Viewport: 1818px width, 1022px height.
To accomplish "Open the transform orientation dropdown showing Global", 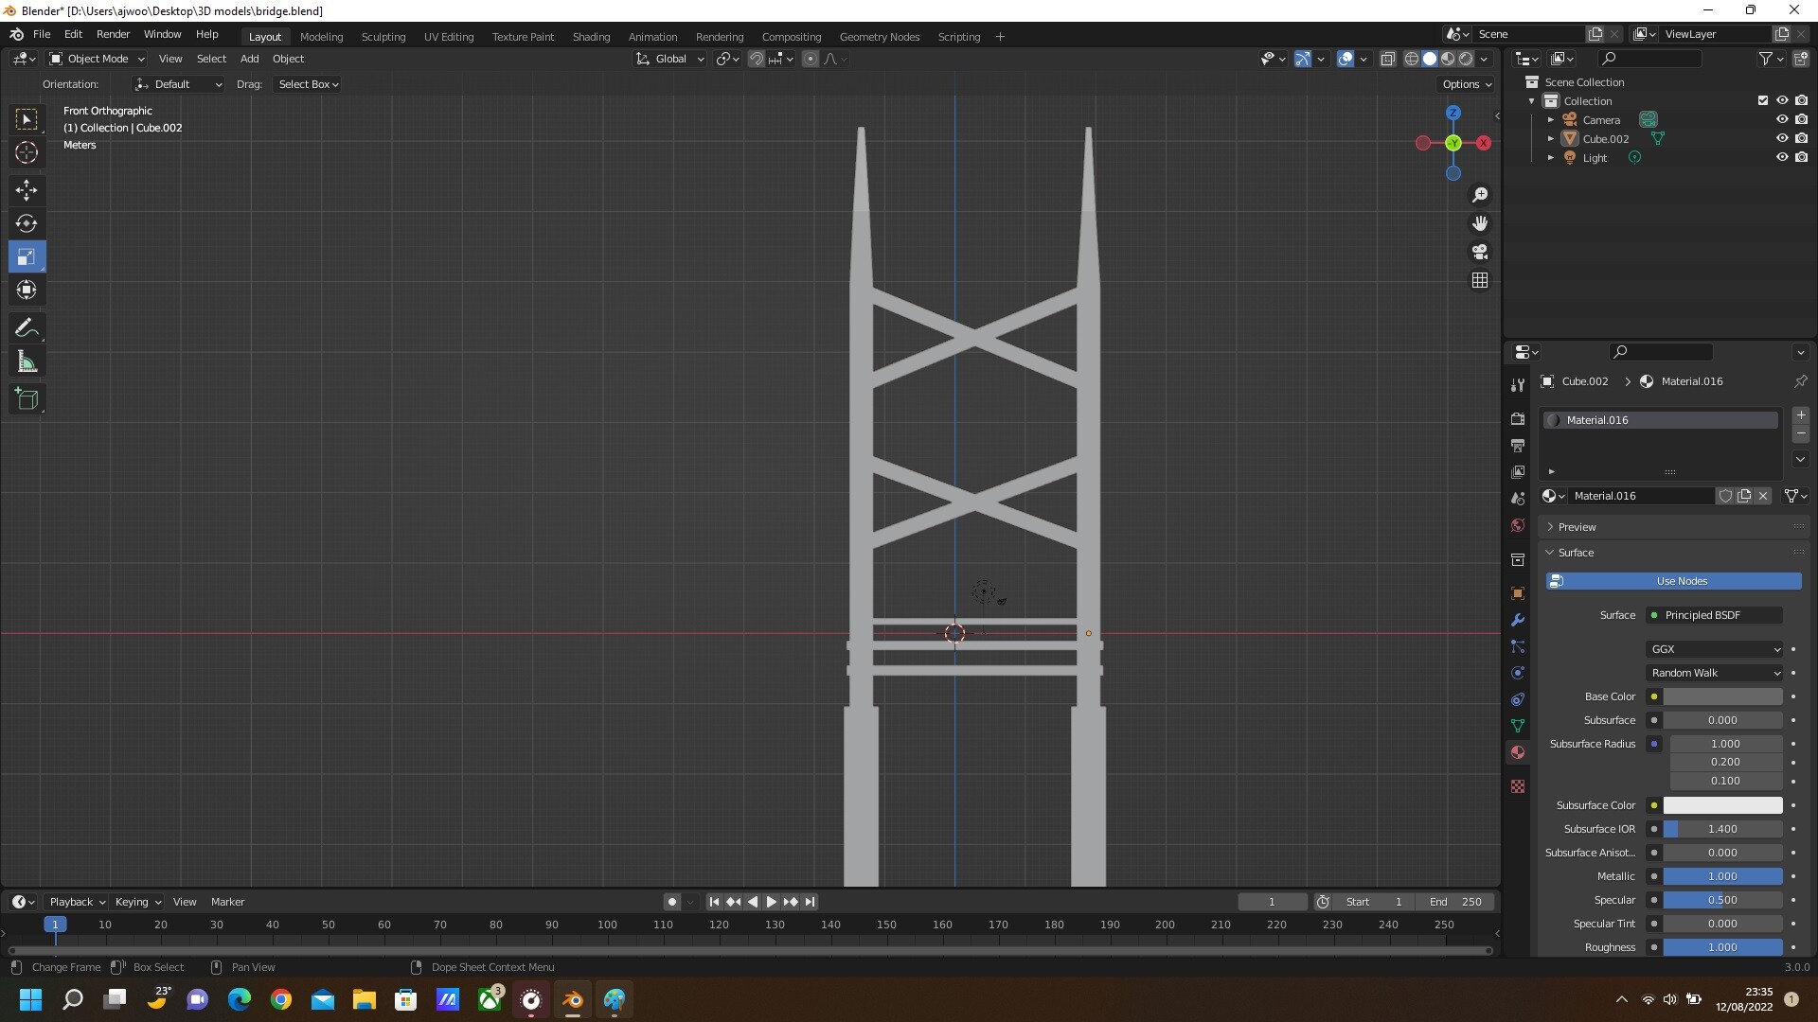I will [x=669, y=58].
